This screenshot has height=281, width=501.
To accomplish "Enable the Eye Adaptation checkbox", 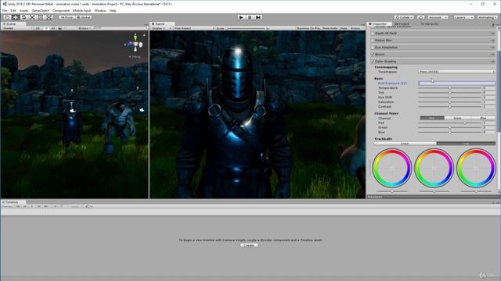I will coord(373,47).
